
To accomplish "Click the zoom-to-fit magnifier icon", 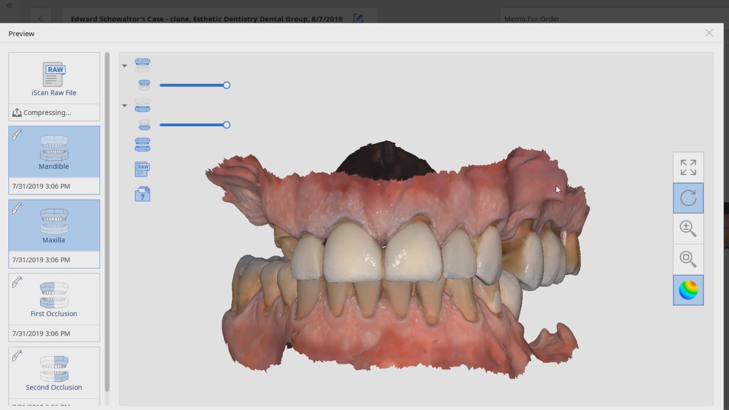I will 688,259.
